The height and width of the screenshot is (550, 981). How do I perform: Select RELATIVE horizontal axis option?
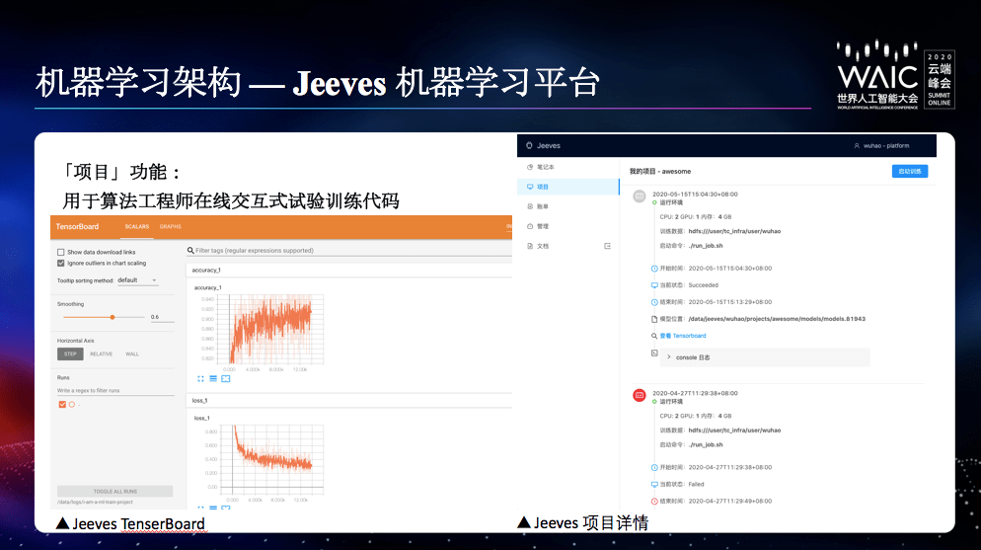click(x=102, y=354)
